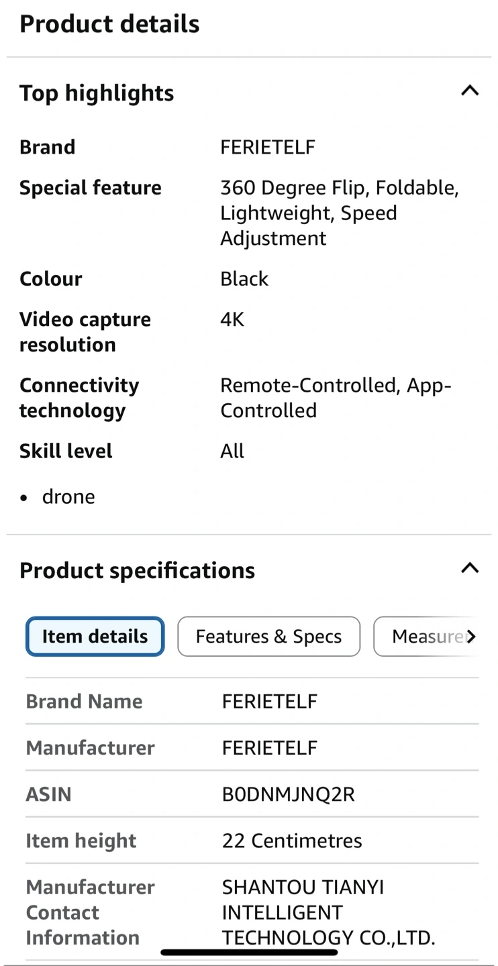Select the ASIN value B0DNMJNQ2R
The width and height of the screenshot is (498, 966).
289,794
